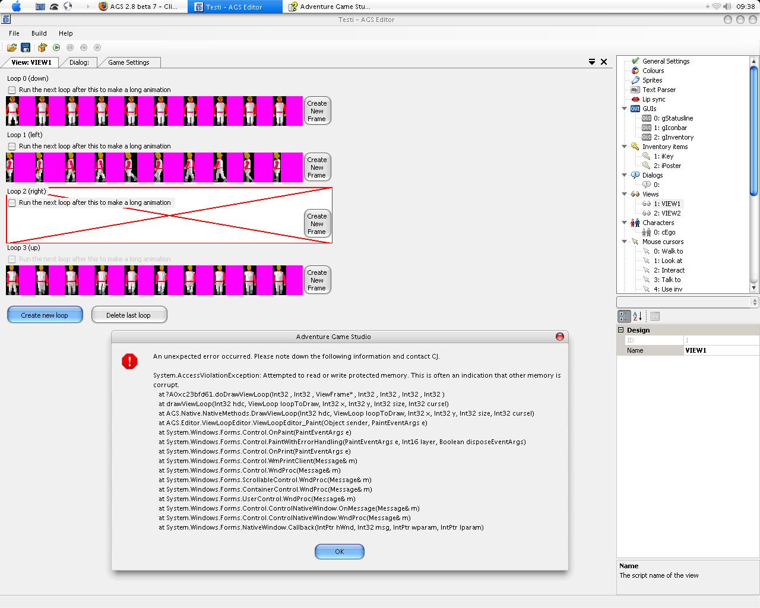Click the Inventory items key icon
760x608 pixels.
pyautogui.click(x=635, y=147)
